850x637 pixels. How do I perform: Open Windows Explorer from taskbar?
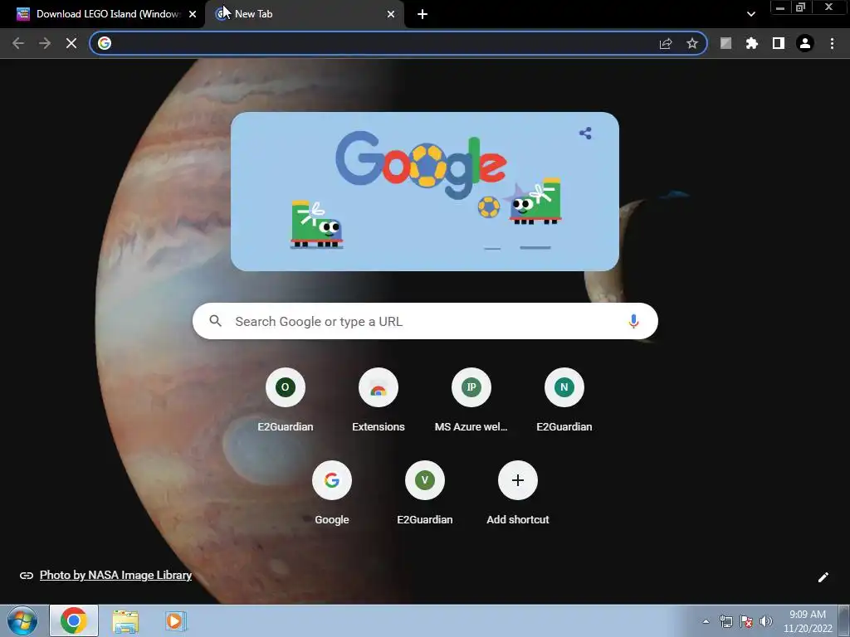point(125,620)
